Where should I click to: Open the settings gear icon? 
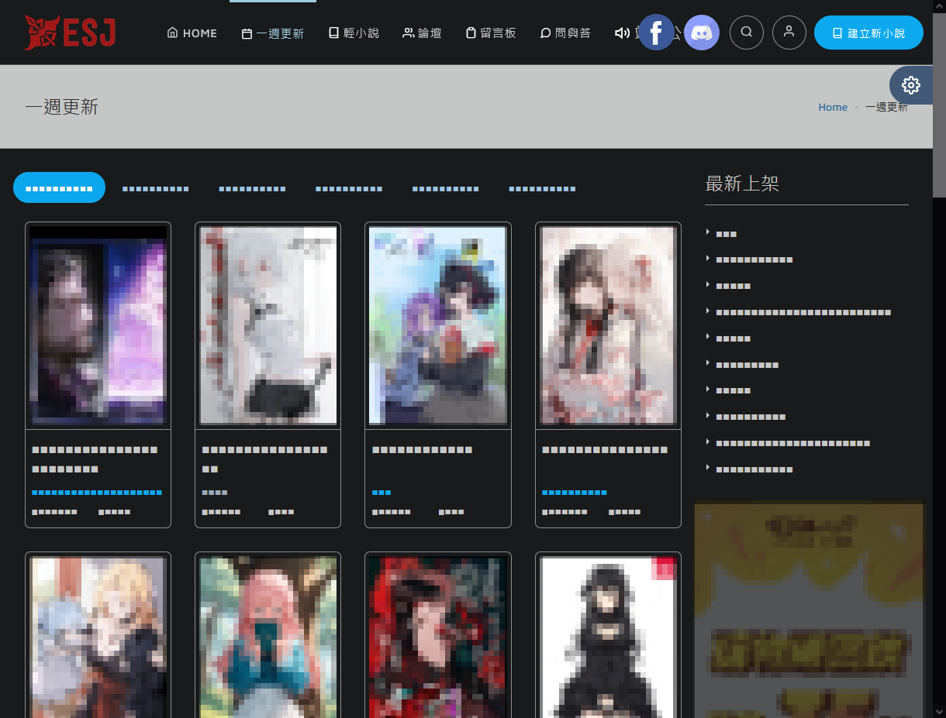point(911,85)
